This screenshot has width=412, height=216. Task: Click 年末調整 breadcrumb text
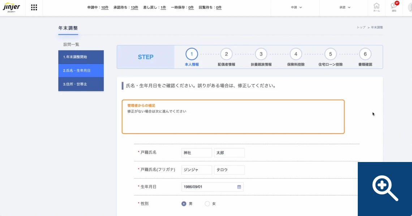click(377, 27)
